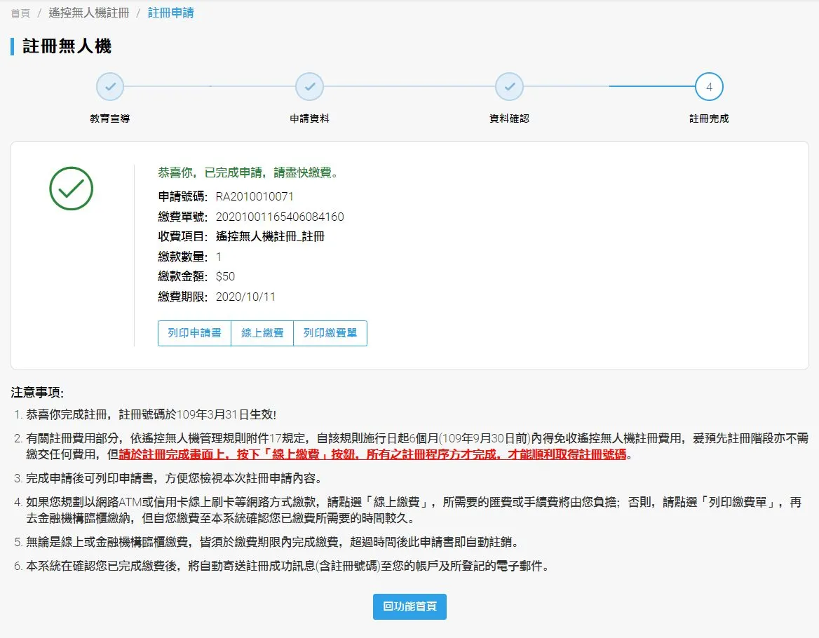
Task: Click the 資料確認 step checkmark circle
Action: tap(509, 87)
